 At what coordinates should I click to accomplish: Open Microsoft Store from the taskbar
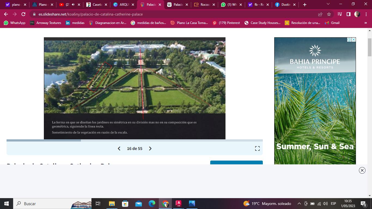click(x=125, y=204)
